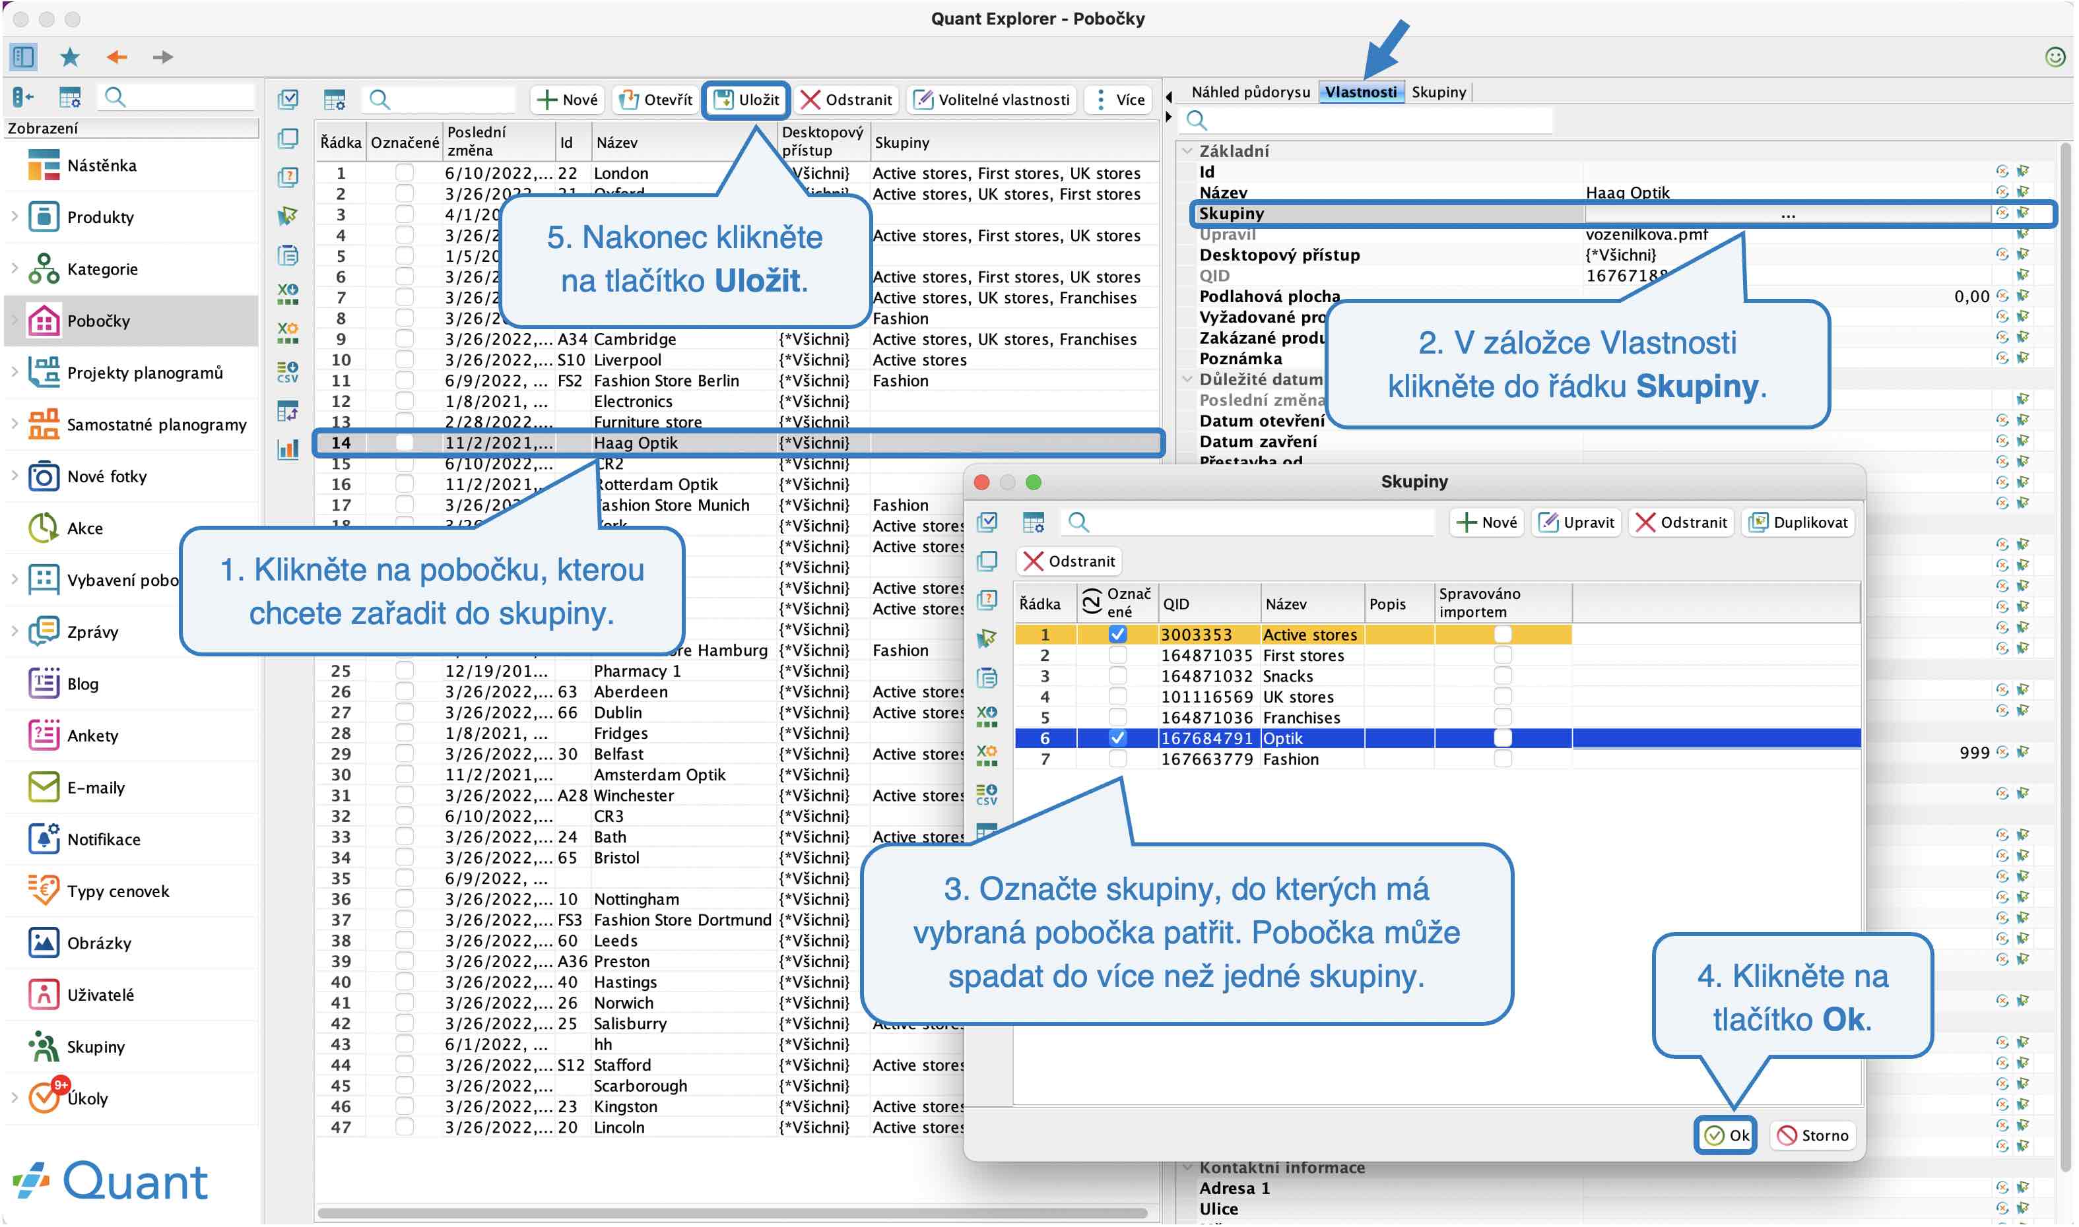
Task: Click Nové button in main toolbar
Action: pos(568,100)
